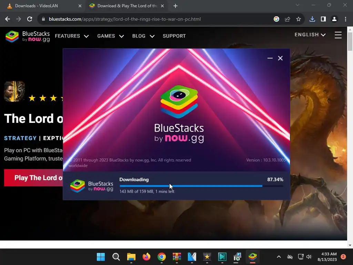Open the notification center badge

pos(343,257)
